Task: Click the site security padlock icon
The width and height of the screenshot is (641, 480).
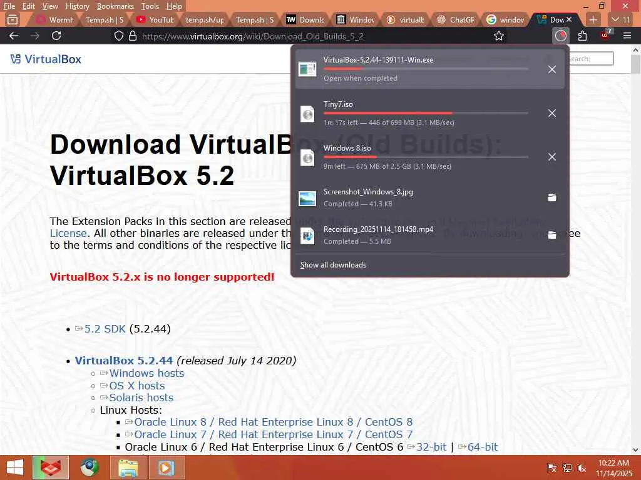Action: click(x=133, y=36)
